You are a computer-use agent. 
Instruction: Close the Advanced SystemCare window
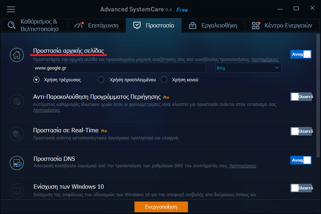312,8
